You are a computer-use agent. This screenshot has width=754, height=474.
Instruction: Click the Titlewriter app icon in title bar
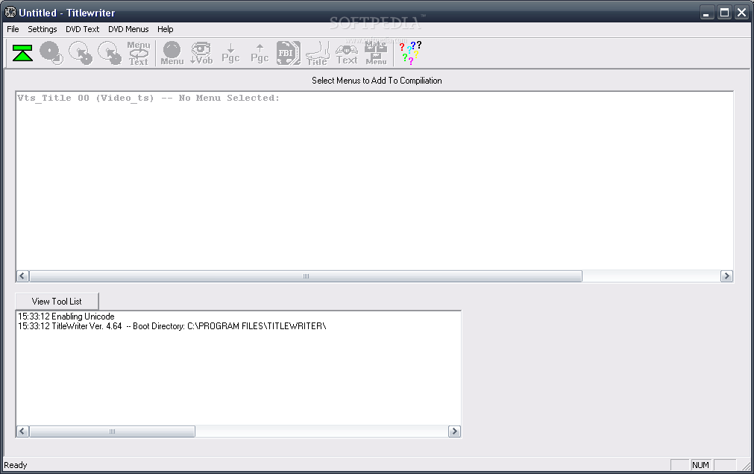pos(10,12)
